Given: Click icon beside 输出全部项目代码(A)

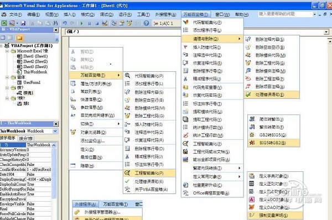Looking at the screenshot, I should click(x=185, y=159).
